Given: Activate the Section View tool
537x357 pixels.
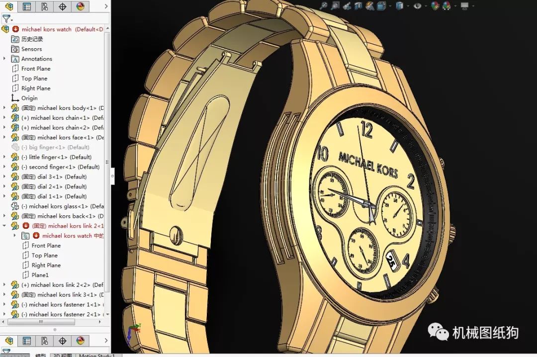Looking at the screenshot, I should click(x=358, y=5).
